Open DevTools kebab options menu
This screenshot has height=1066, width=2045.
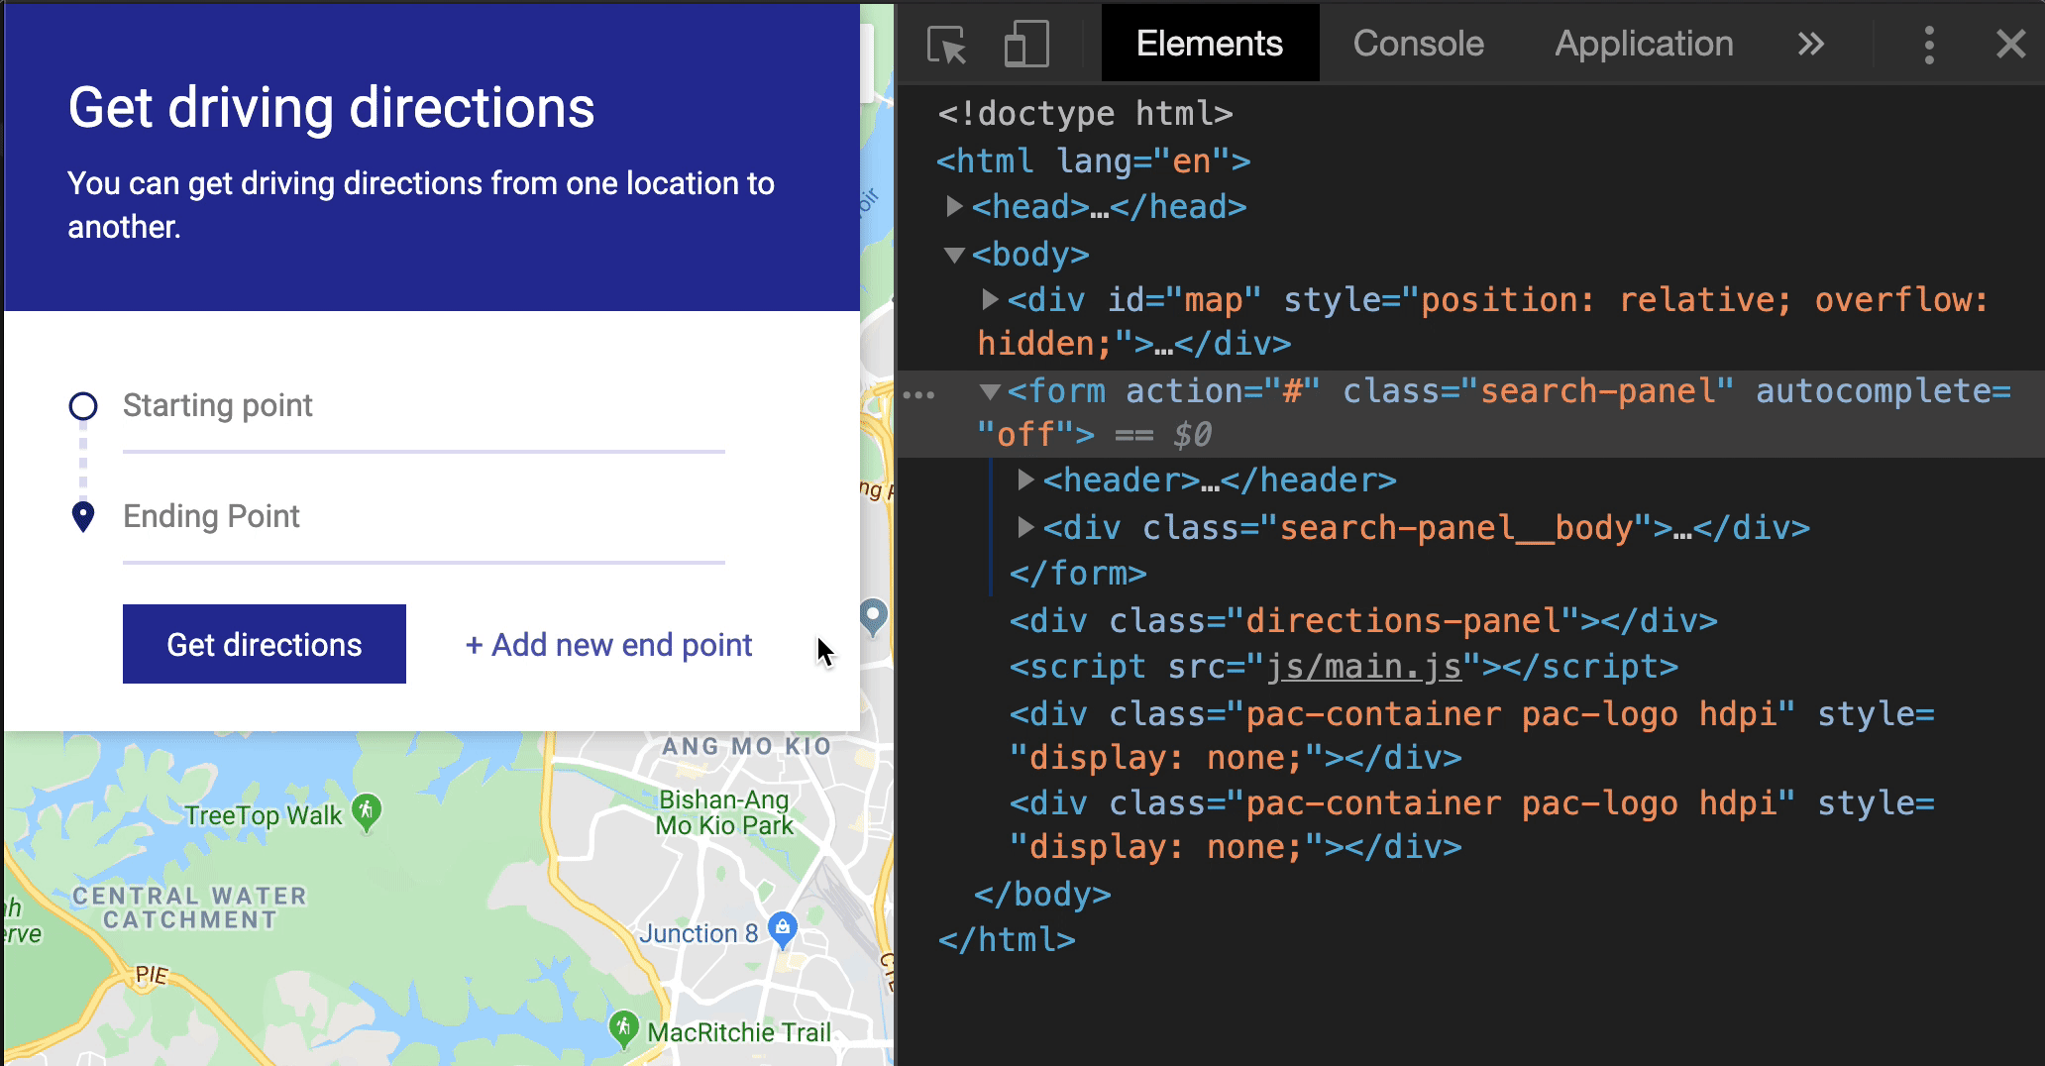(x=1928, y=45)
